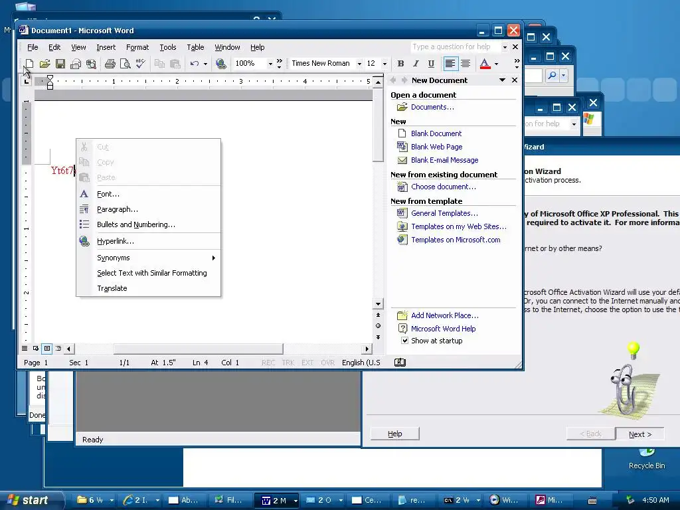Image resolution: width=680 pixels, height=510 pixels.
Task: Choose Bullets and Numbering... from context menu
Action: [149, 224]
